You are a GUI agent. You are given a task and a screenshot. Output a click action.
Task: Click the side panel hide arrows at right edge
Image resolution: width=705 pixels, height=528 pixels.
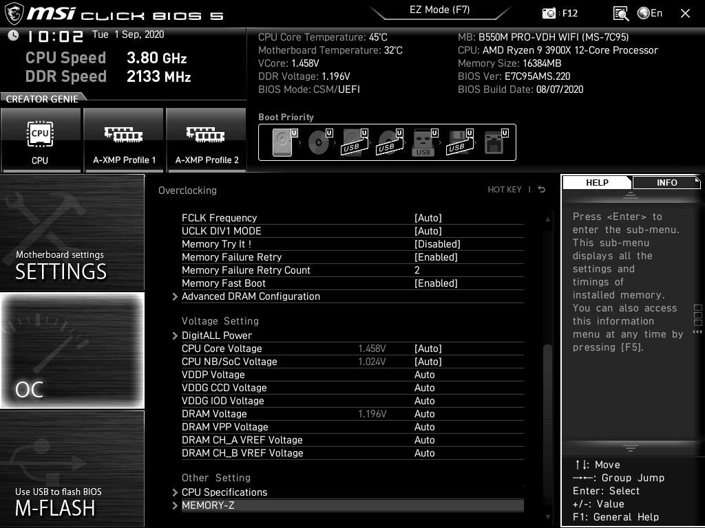pyautogui.click(x=697, y=332)
